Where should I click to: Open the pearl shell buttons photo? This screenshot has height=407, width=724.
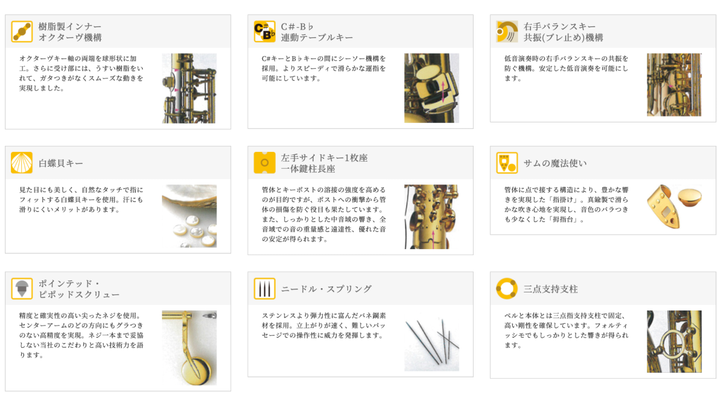(x=189, y=216)
